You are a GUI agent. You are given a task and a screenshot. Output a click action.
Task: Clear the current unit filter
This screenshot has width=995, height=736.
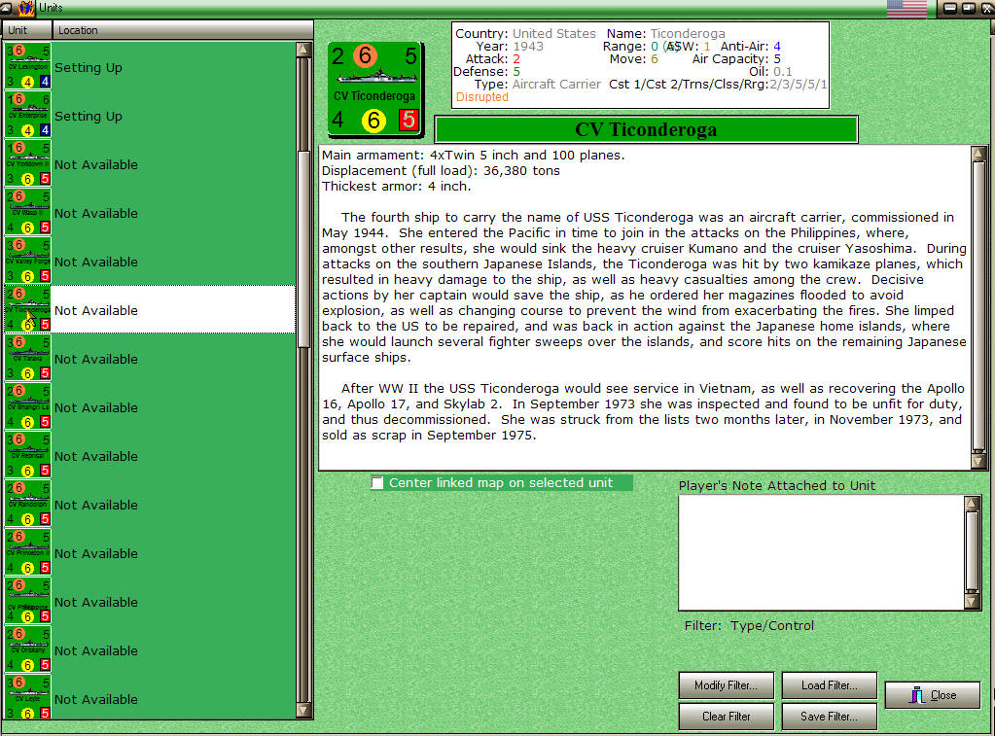click(726, 717)
